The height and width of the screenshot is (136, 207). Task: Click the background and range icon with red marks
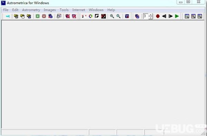pos(84,16)
